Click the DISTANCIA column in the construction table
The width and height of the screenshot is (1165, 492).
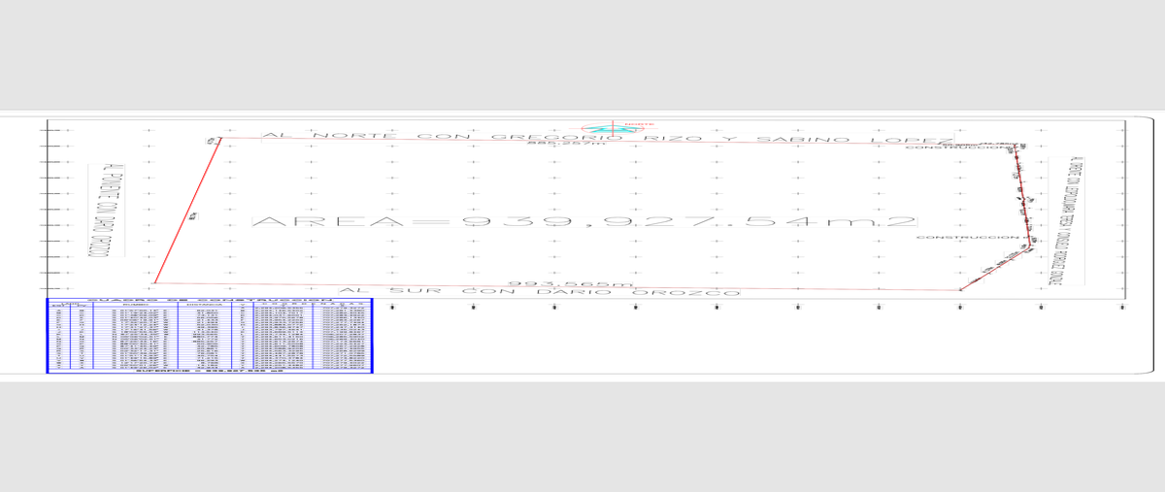pyautogui.click(x=205, y=336)
